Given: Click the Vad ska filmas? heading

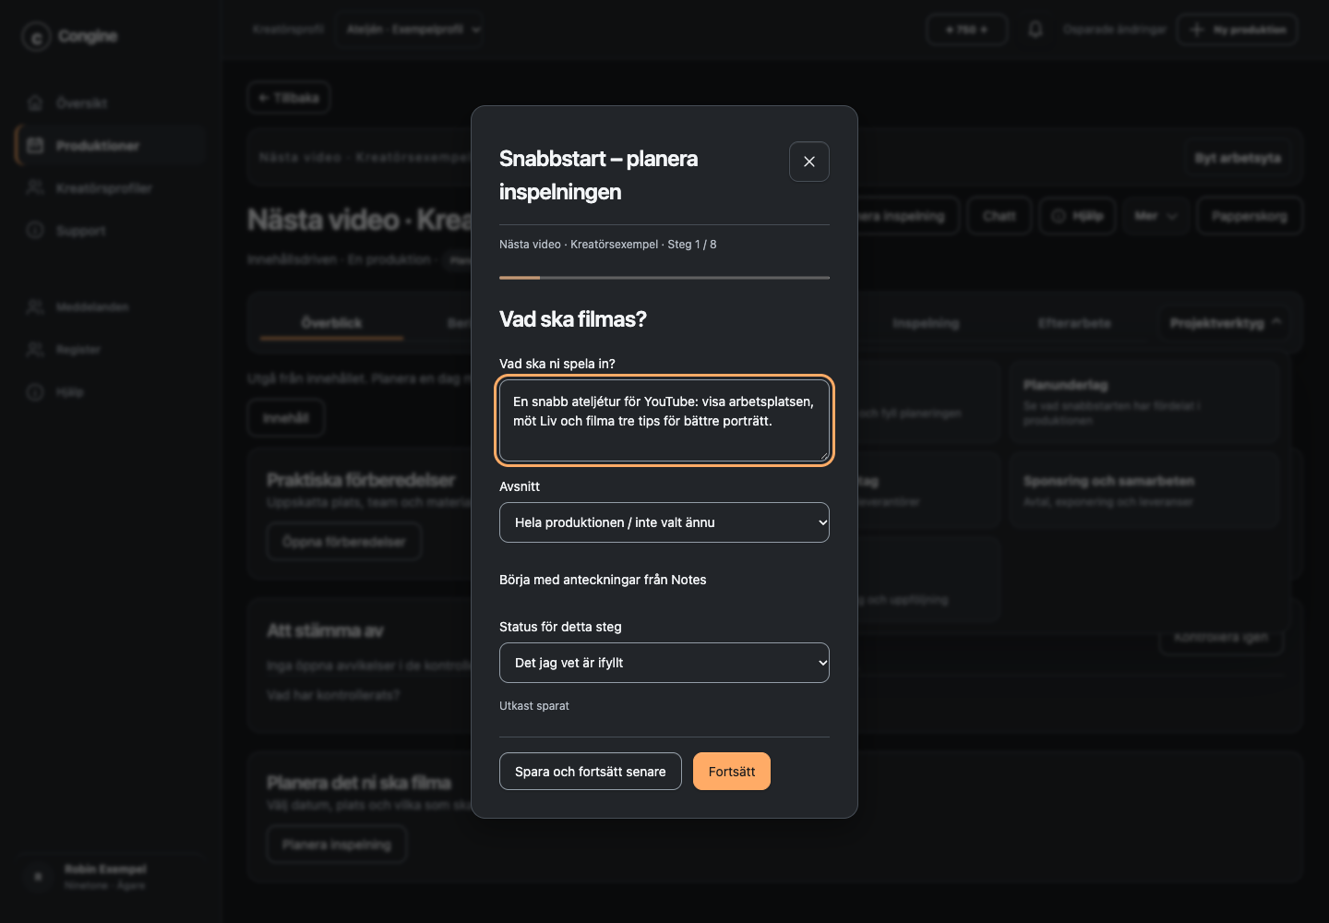Looking at the screenshot, I should click(573, 319).
